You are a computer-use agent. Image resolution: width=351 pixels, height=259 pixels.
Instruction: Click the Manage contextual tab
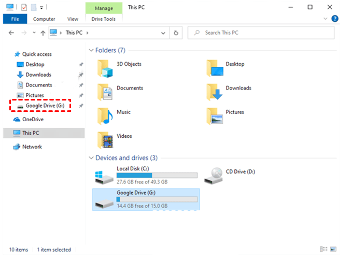104,8
